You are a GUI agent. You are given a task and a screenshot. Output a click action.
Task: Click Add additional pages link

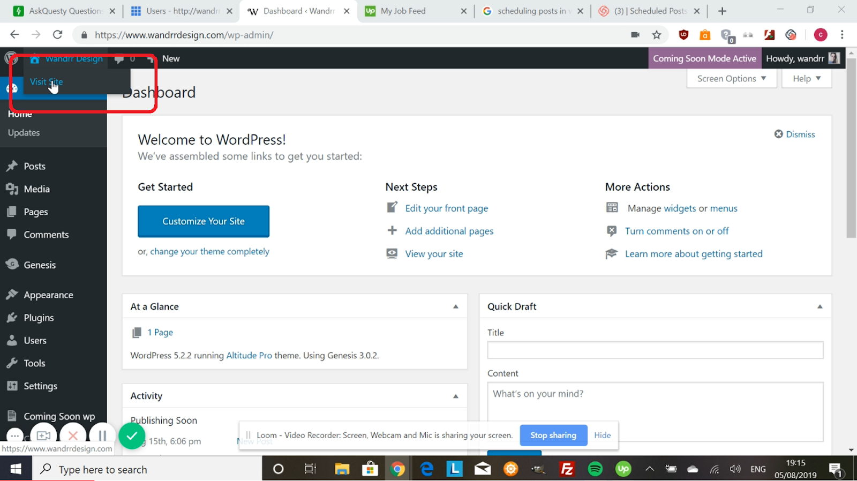[x=449, y=231]
